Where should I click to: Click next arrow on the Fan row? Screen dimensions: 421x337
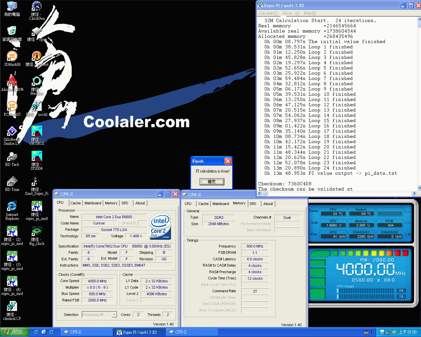pyautogui.click(x=410, y=235)
